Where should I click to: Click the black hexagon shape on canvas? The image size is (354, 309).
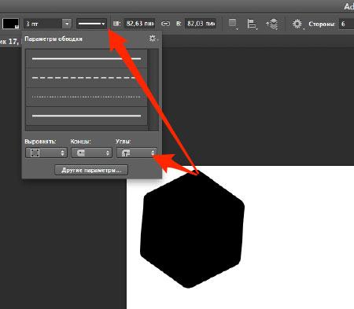point(192,230)
